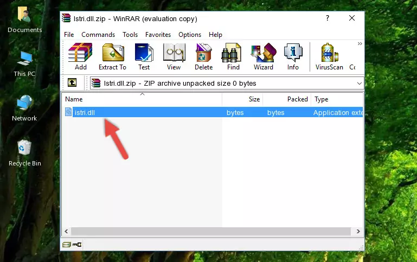Launch the Wizard tool
The image size is (417, 262).
pyautogui.click(x=264, y=56)
